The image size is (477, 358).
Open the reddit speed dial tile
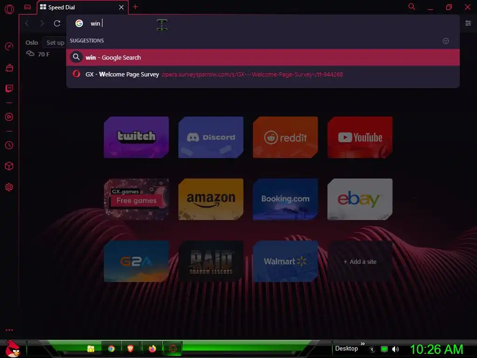pyautogui.click(x=286, y=138)
